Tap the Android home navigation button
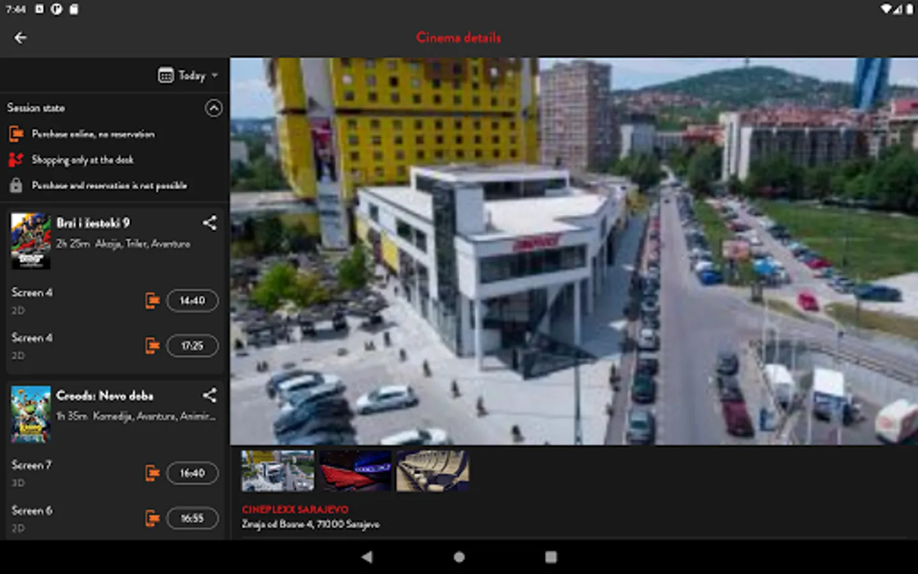The image size is (918, 574). (459, 557)
